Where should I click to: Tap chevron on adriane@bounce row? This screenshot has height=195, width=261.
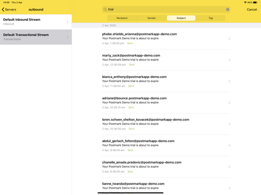[229, 103]
